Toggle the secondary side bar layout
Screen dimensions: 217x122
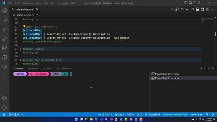pyautogui.click(x=194, y=3)
